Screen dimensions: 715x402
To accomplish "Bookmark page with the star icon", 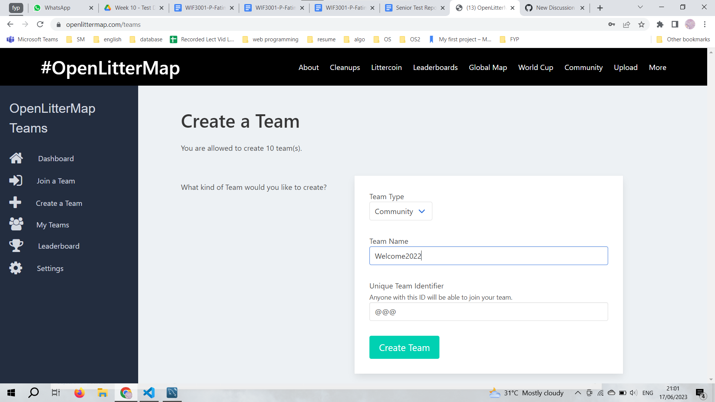I will tap(641, 25).
